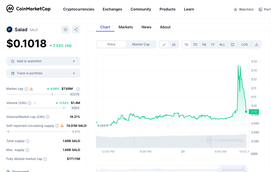This screenshot has height=172, width=271.
Task: Click the Watchlist star in the header
Action: click(x=235, y=9)
